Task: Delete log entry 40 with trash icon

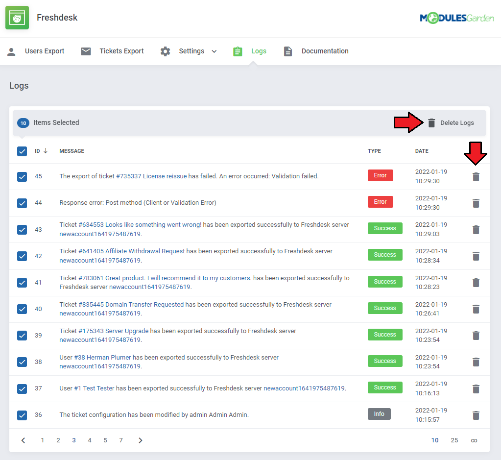Action: 476,309
